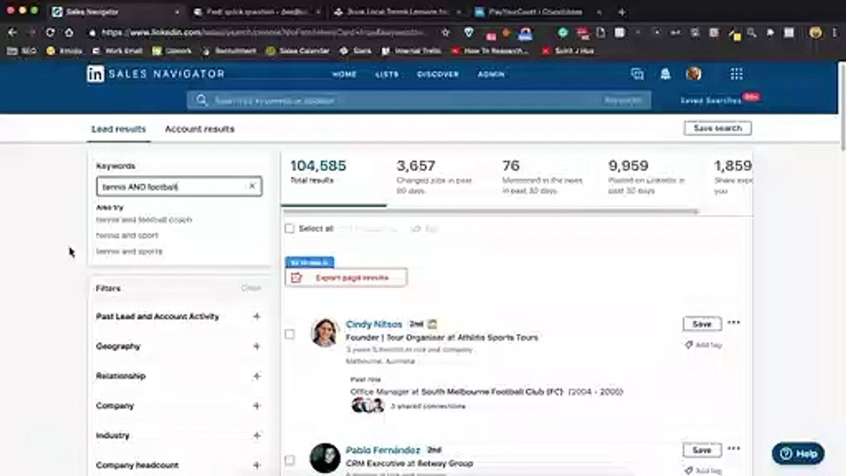The width and height of the screenshot is (846, 476).
Task: Open the notifications bell icon
Action: (666, 74)
